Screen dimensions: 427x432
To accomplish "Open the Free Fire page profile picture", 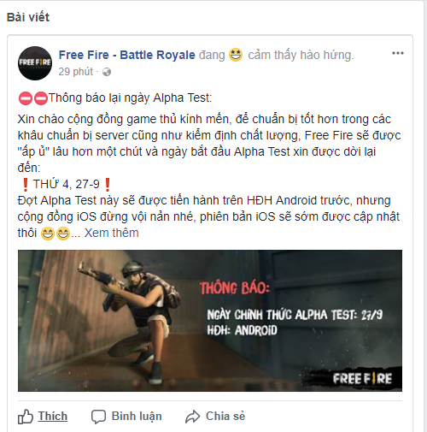I will [x=35, y=63].
